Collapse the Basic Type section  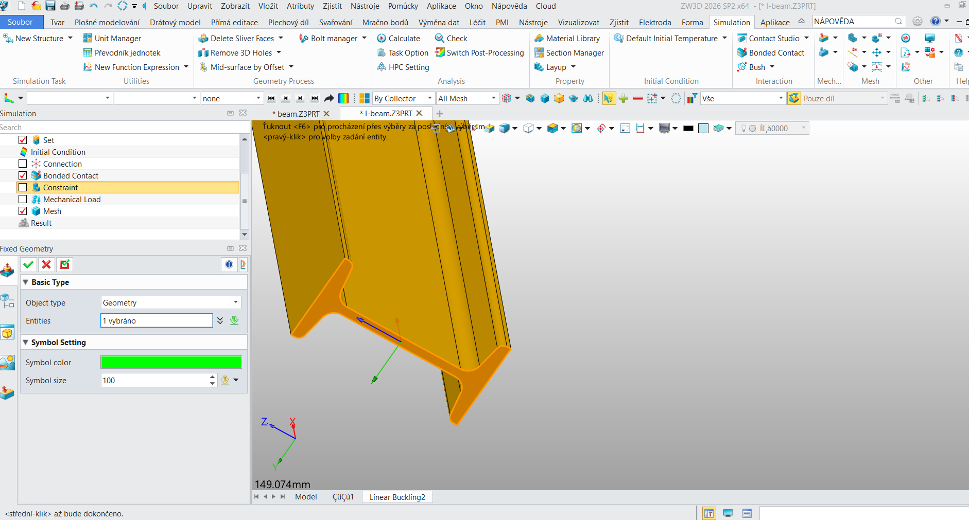(x=26, y=282)
